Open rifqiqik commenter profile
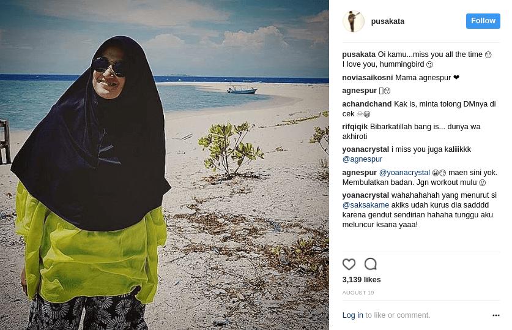The height and width of the screenshot is (330, 512). tap(355, 127)
